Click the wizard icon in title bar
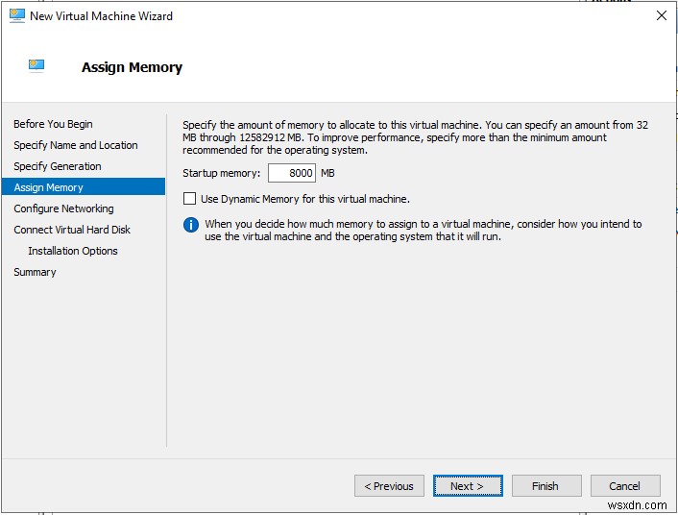 click(x=17, y=15)
